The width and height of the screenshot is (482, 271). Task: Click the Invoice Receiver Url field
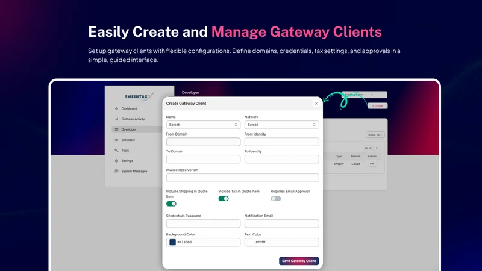[243, 178]
